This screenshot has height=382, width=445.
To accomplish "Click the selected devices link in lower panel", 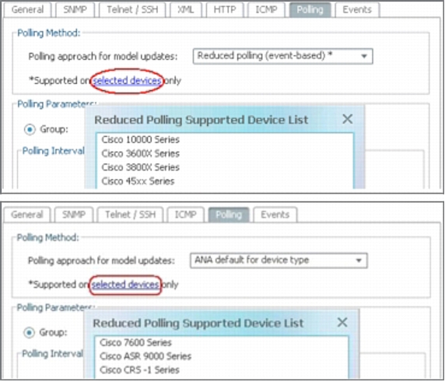I will click(125, 285).
